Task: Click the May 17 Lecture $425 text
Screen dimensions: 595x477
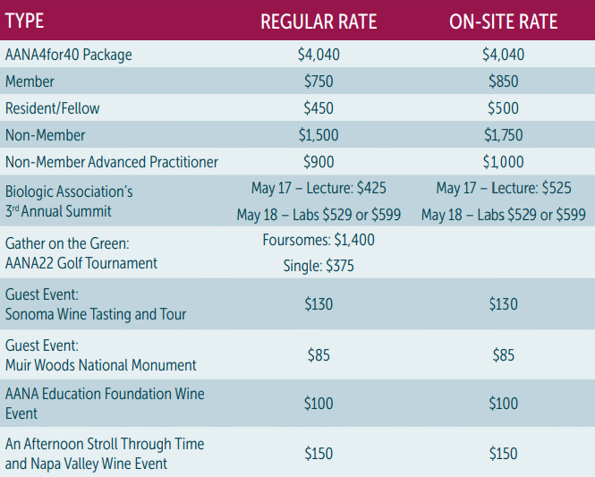Action: (x=319, y=188)
